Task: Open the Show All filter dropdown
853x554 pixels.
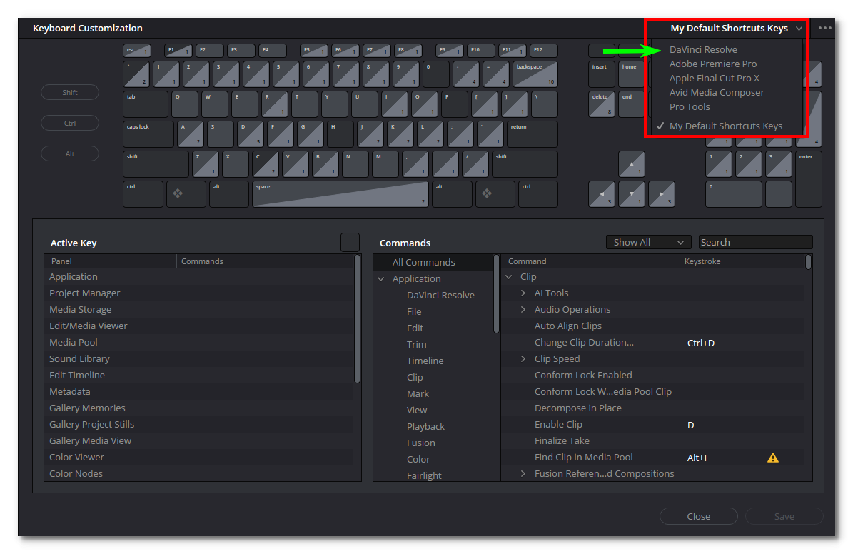Action: point(648,242)
